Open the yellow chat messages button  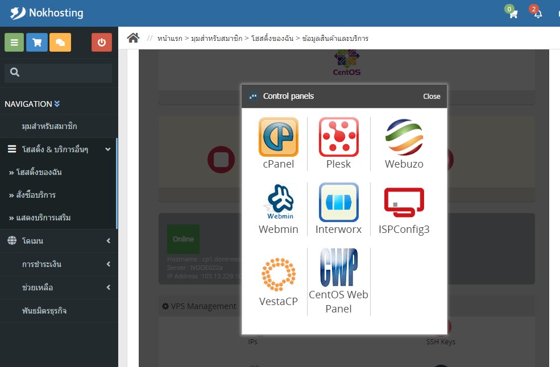click(60, 43)
